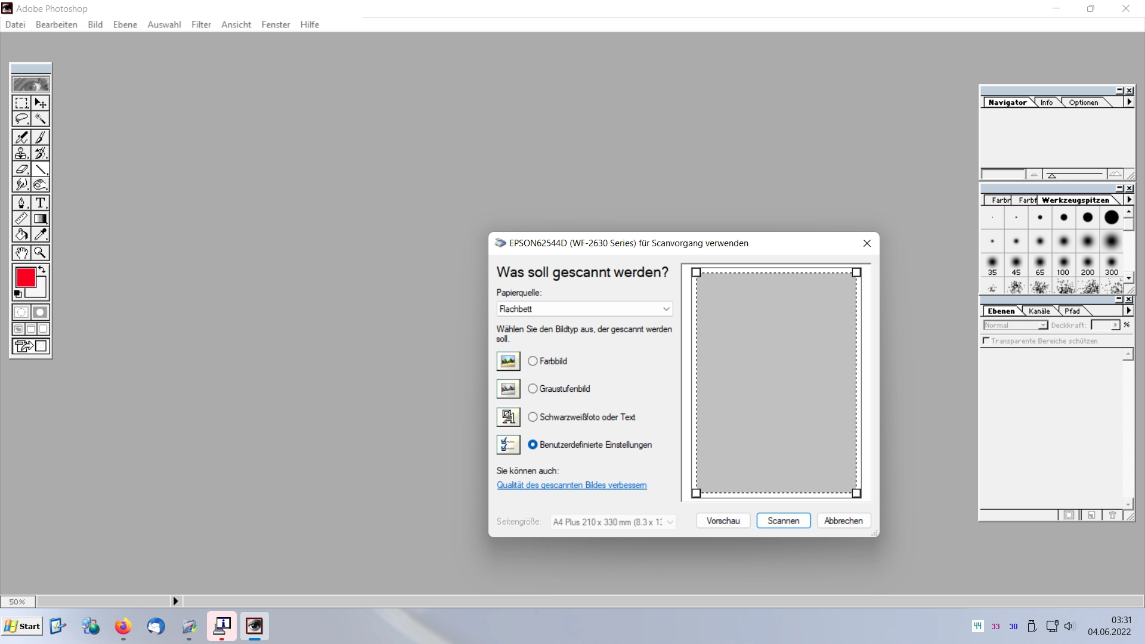Open the Datei menu
The height and width of the screenshot is (644, 1145).
tap(16, 24)
